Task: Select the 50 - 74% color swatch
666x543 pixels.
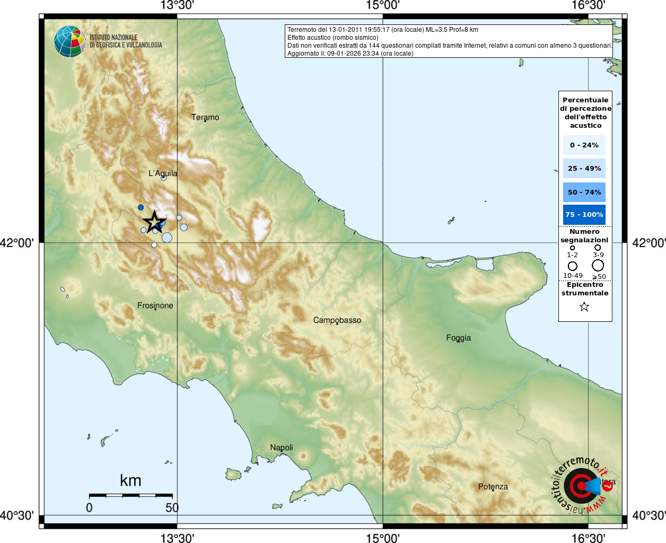Action: [x=584, y=192]
